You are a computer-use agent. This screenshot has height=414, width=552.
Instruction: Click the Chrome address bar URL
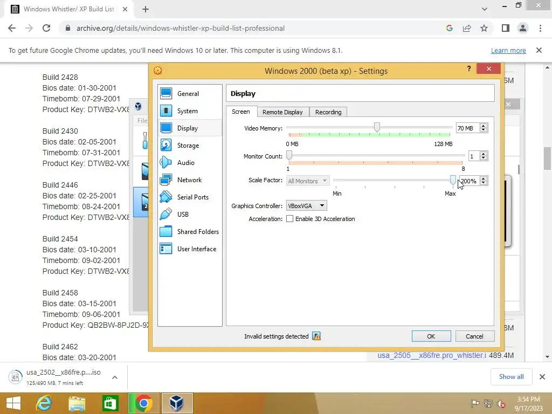(180, 28)
